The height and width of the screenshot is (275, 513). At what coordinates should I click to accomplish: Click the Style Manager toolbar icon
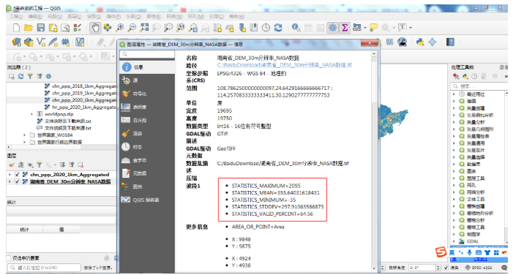click(78, 28)
